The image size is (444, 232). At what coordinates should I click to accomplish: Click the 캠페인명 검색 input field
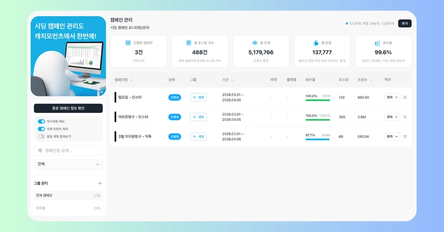(68, 150)
